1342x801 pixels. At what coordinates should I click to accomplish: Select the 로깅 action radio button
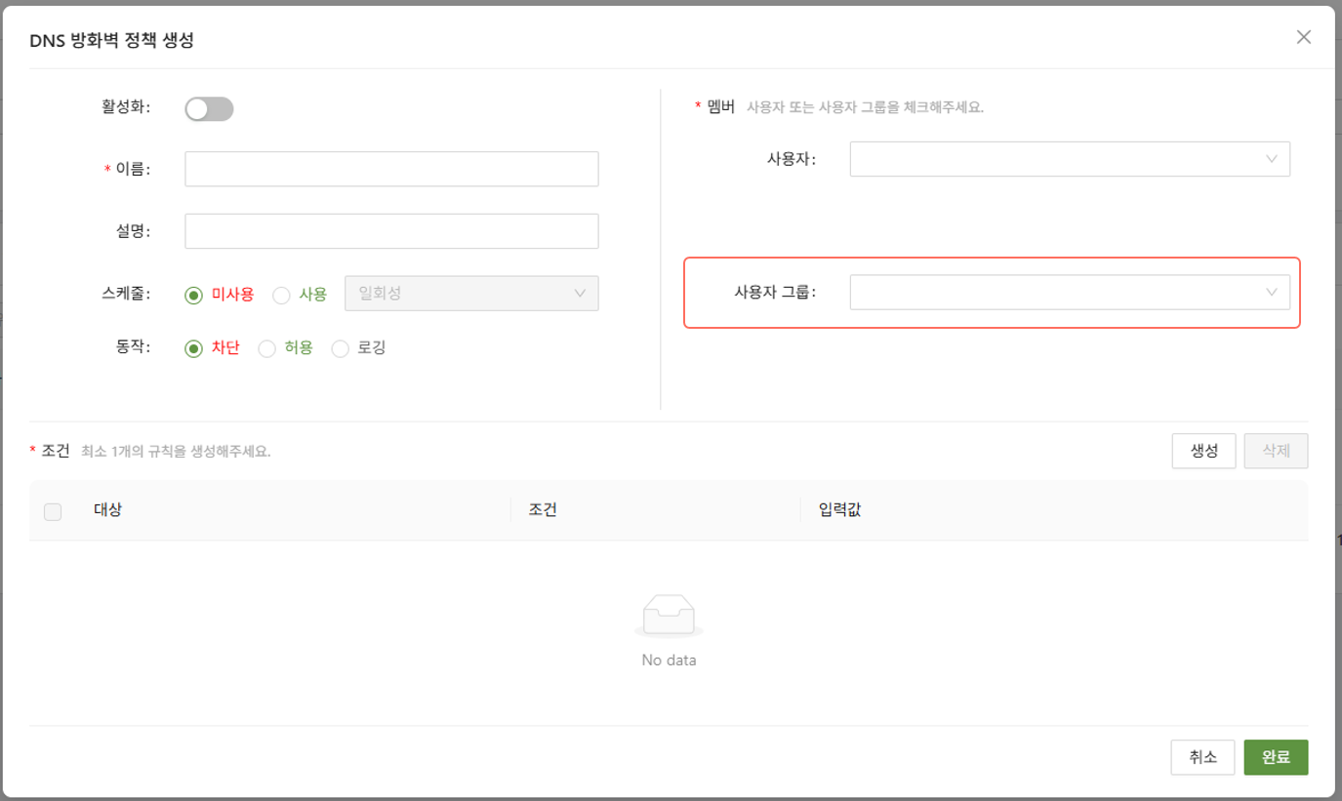[341, 348]
